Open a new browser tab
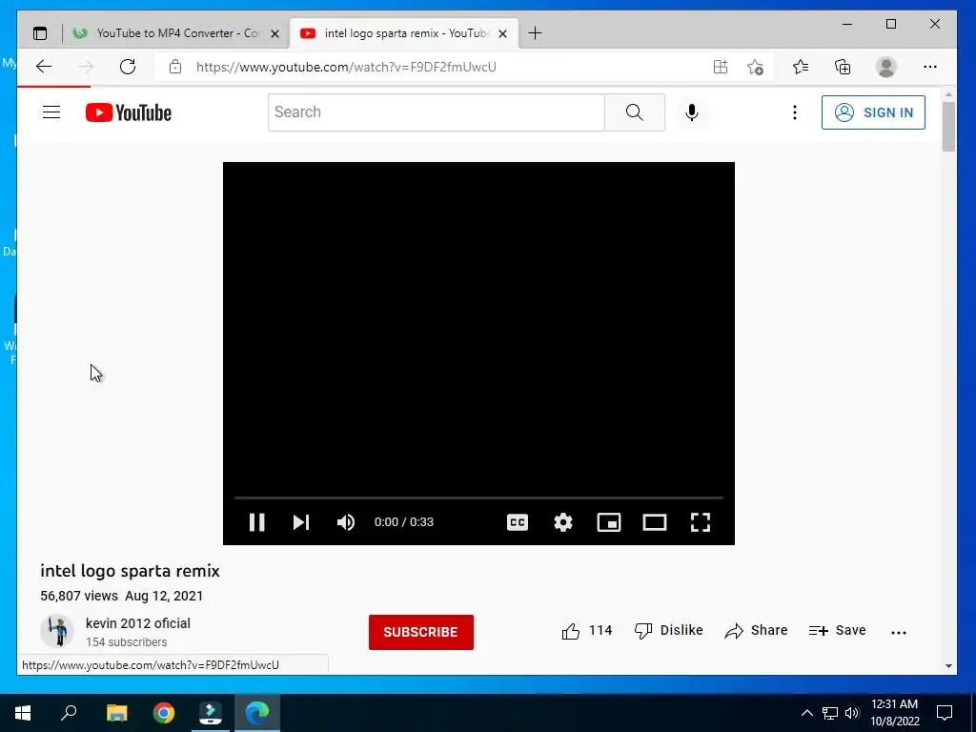Image resolution: width=976 pixels, height=732 pixels. click(535, 33)
